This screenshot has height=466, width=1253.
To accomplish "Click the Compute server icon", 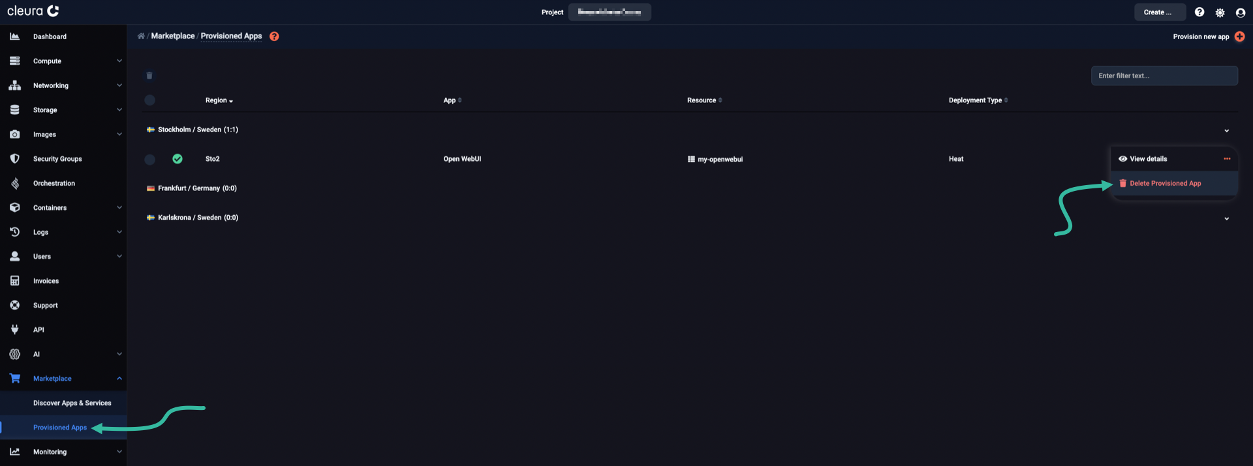I will 14,61.
